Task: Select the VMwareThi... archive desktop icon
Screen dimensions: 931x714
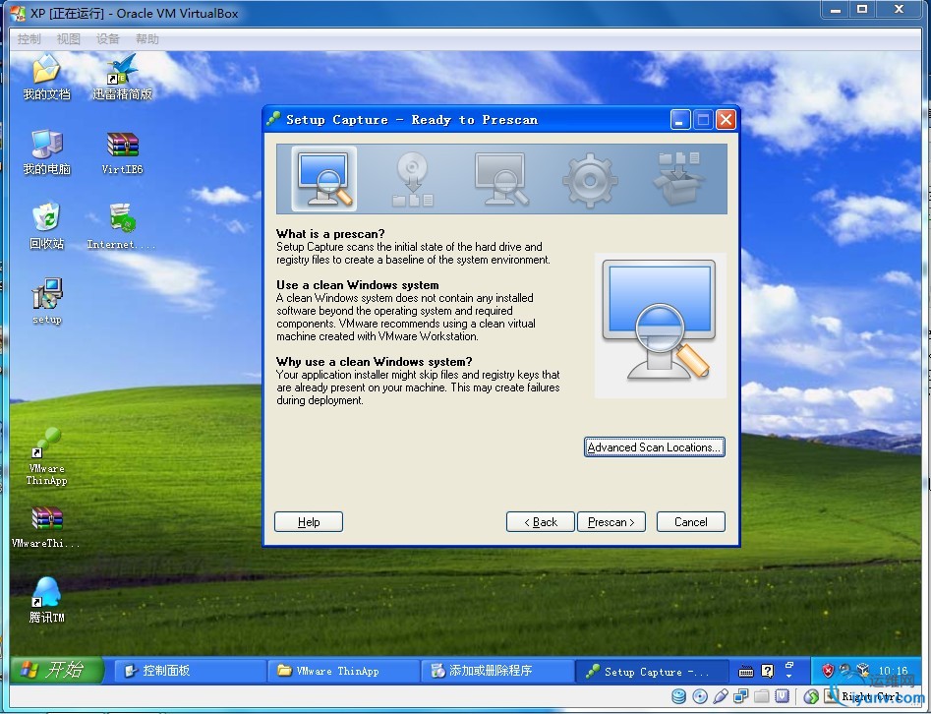Action: (x=46, y=527)
